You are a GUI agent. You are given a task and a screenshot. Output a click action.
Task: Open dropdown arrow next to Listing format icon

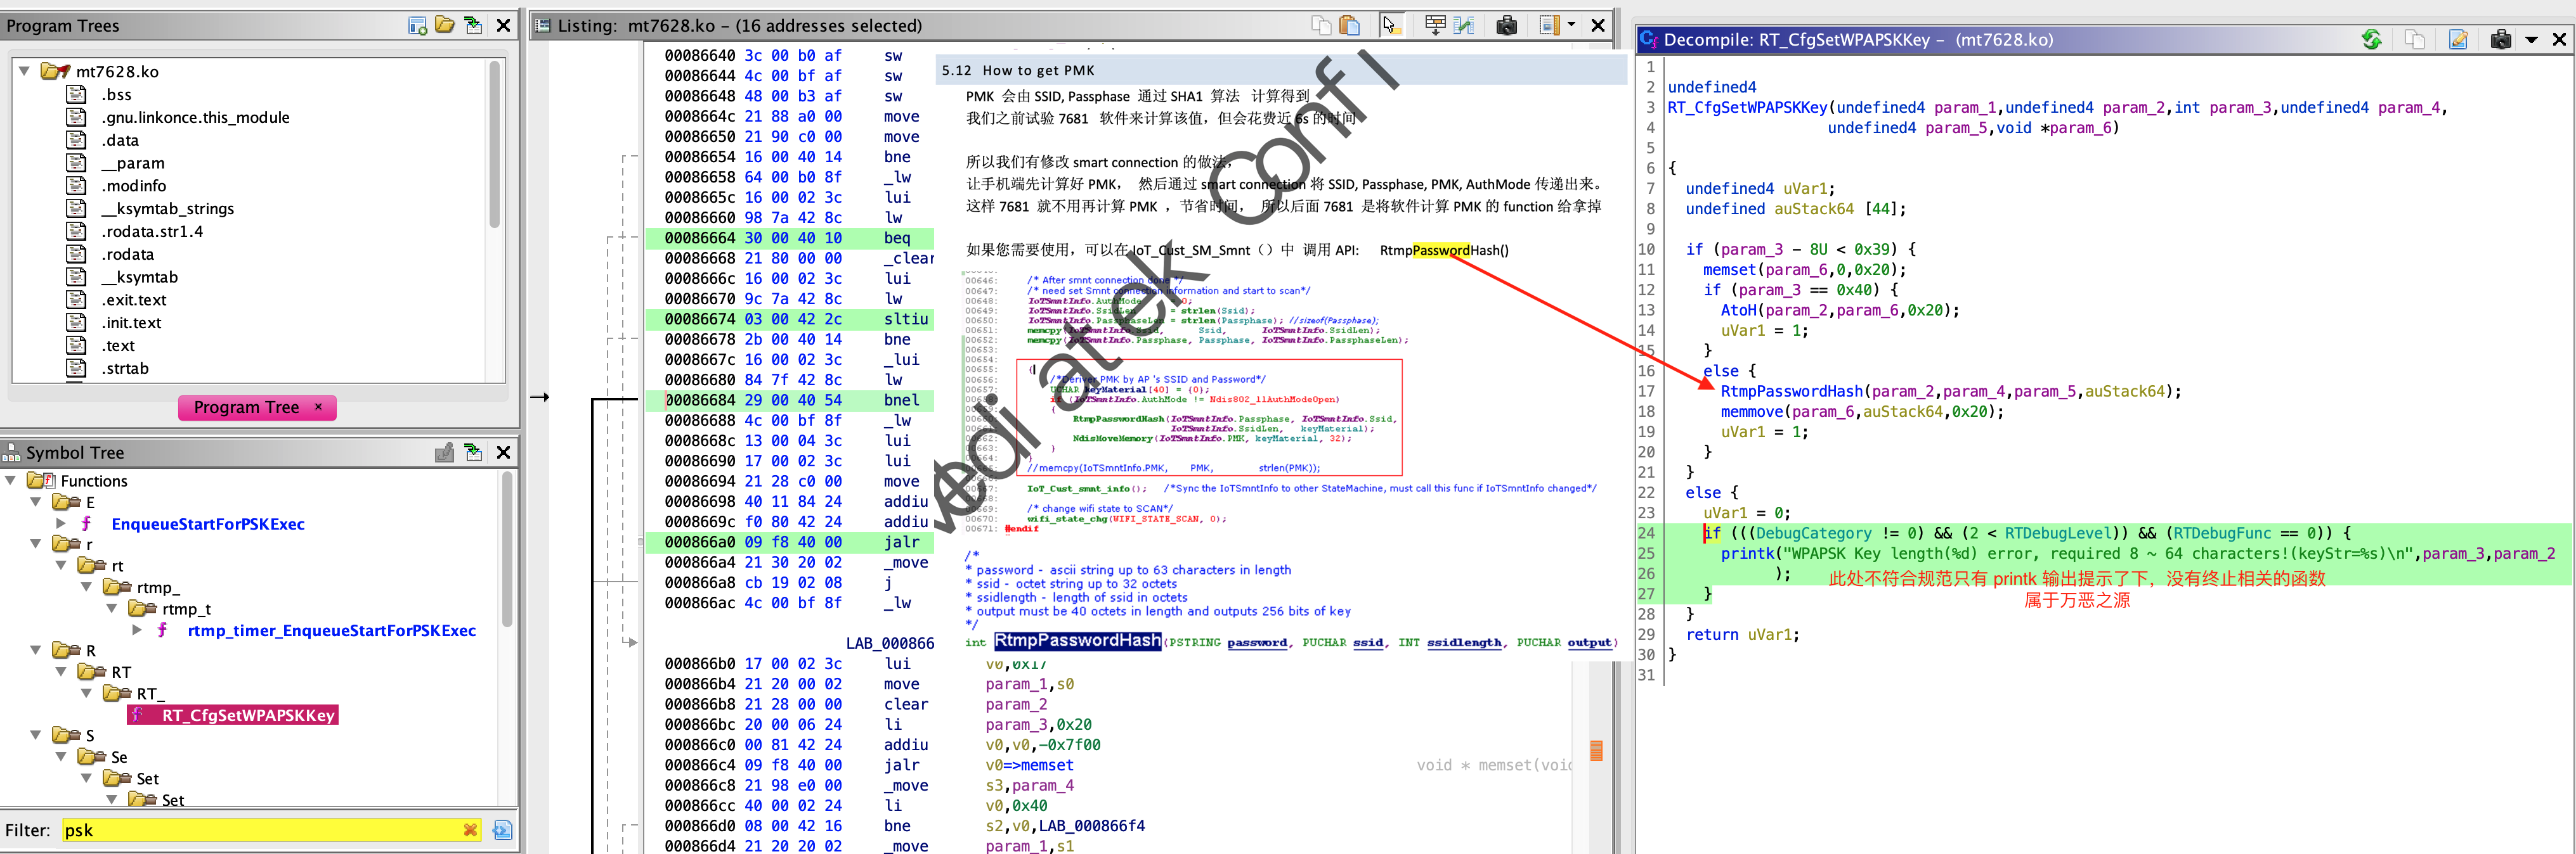1571,25
